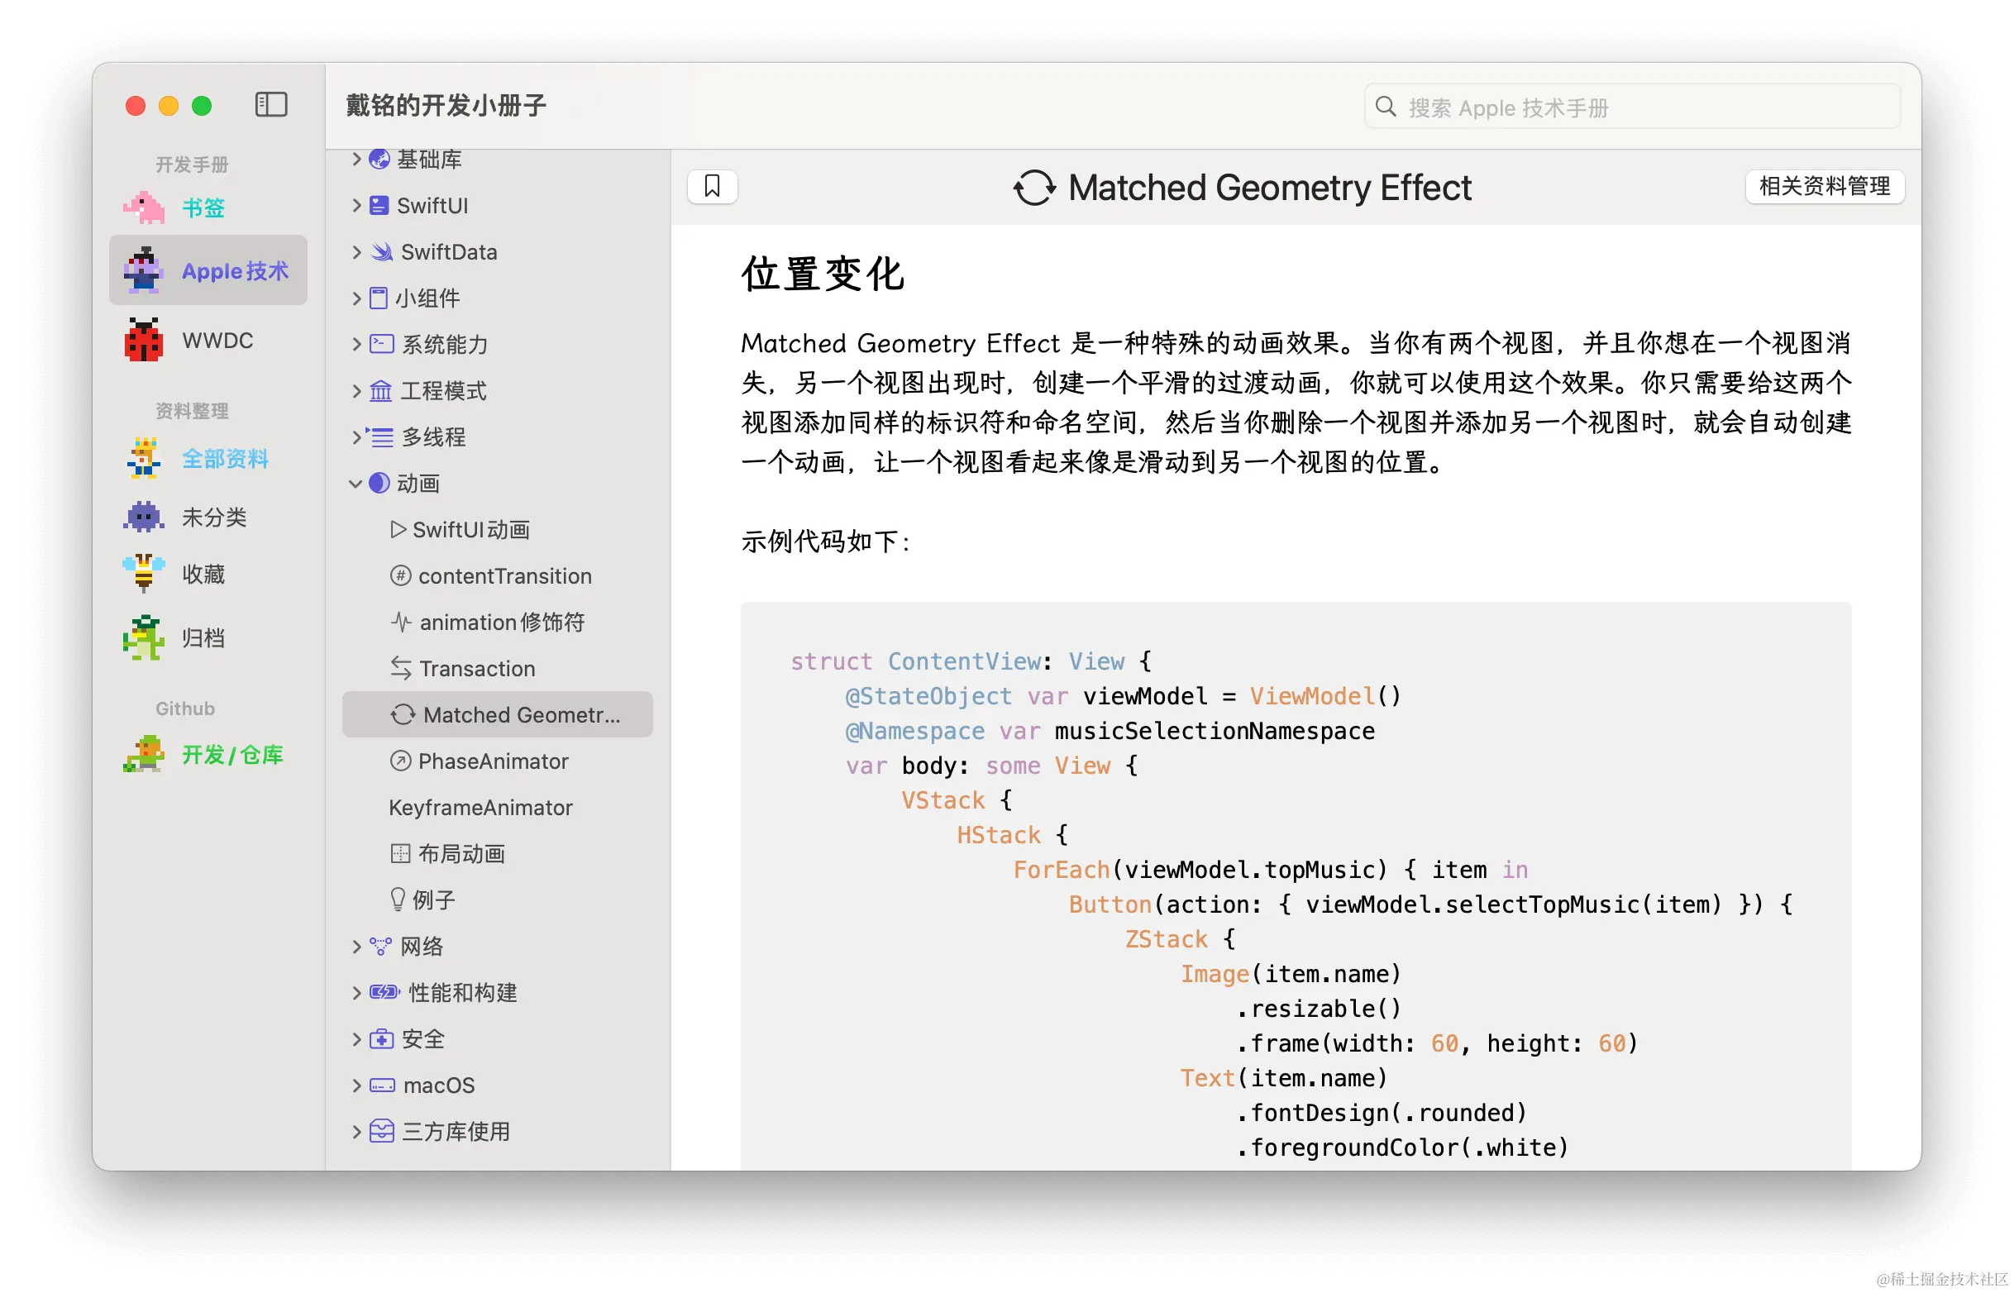
Task: Expand the 网络 tree section
Action: 356,947
